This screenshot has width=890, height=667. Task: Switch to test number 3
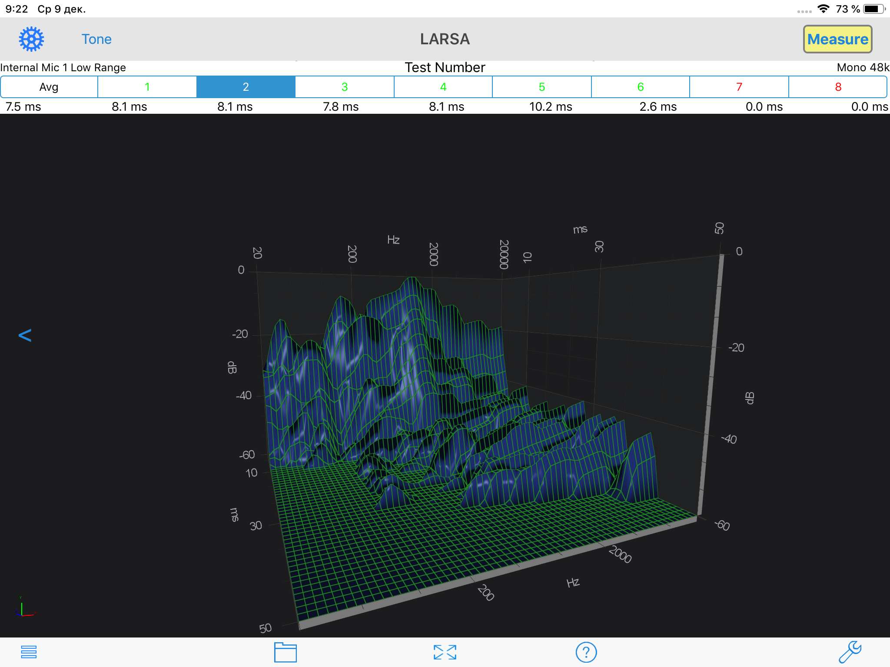click(x=345, y=87)
